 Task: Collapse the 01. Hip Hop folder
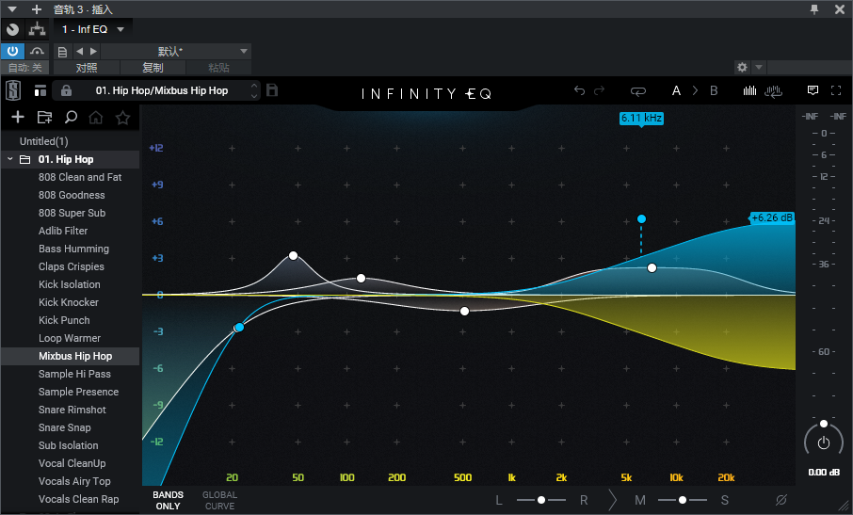tap(9, 159)
